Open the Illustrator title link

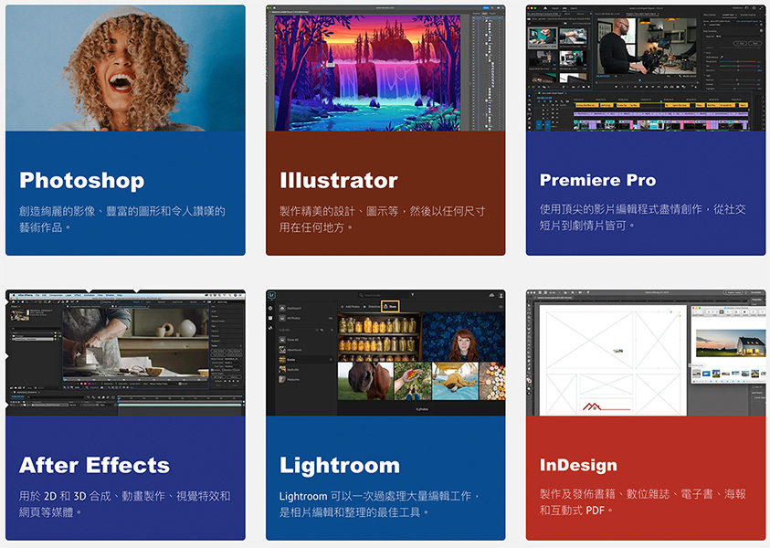(338, 181)
